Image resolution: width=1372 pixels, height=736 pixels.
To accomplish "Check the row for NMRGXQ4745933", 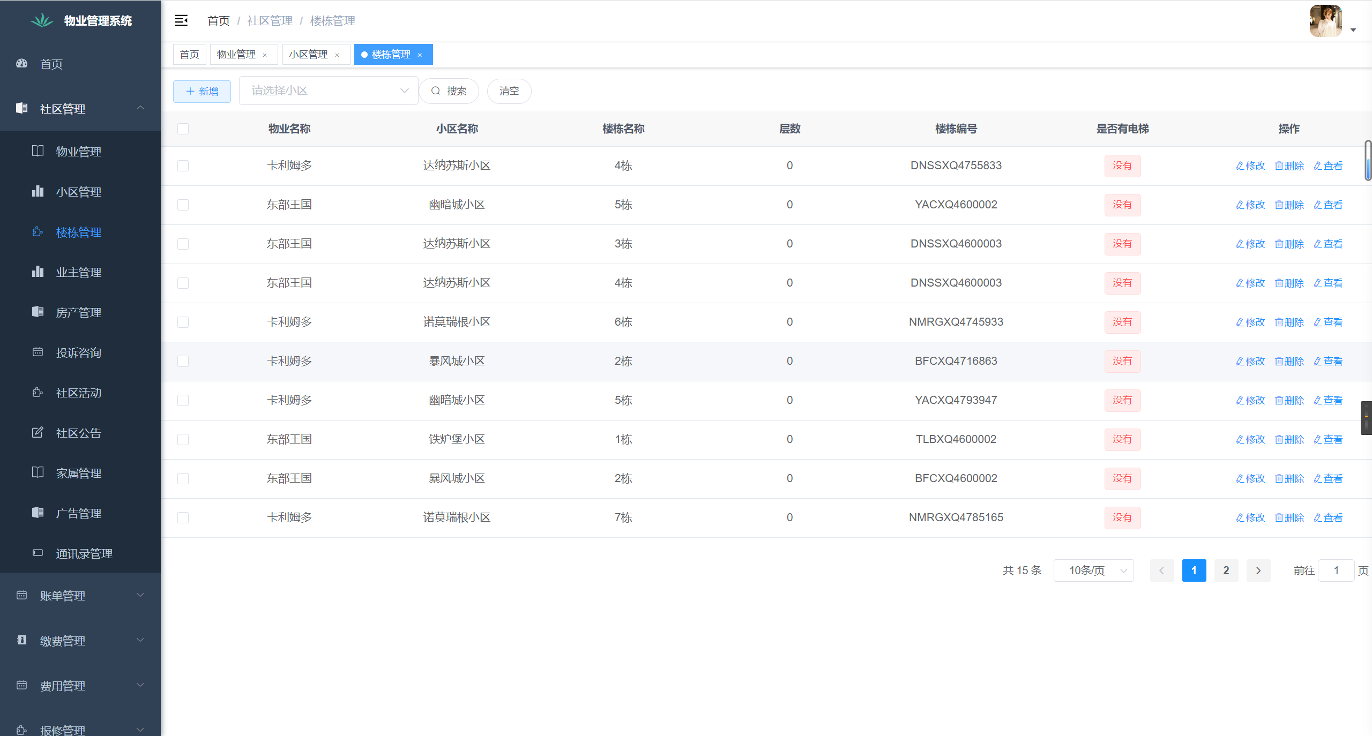I will coord(183,322).
